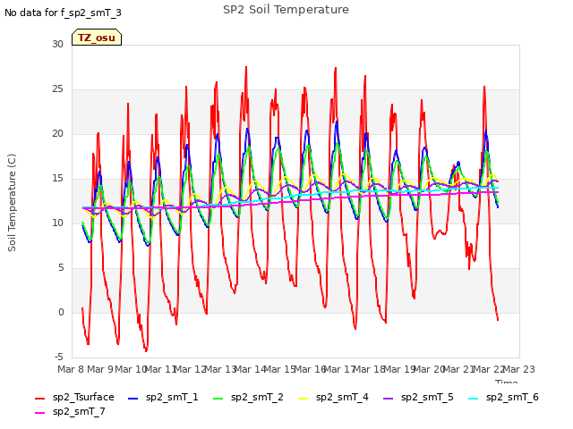Screen dimensions: 573x429
Task: Click the TZ_osu annotation label
Action: pyautogui.click(x=97, y=38)
